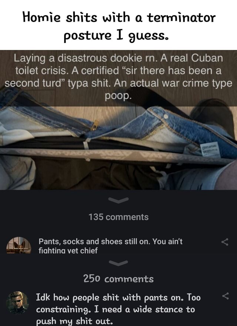Image resolution: width=237 pixels, height=326 pixels.
Task: Open the 135 comments thread
Action: (118, 217)
